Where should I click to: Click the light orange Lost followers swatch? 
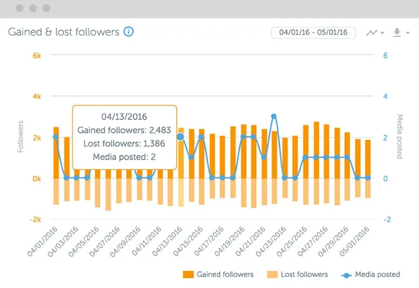(272, 275)
